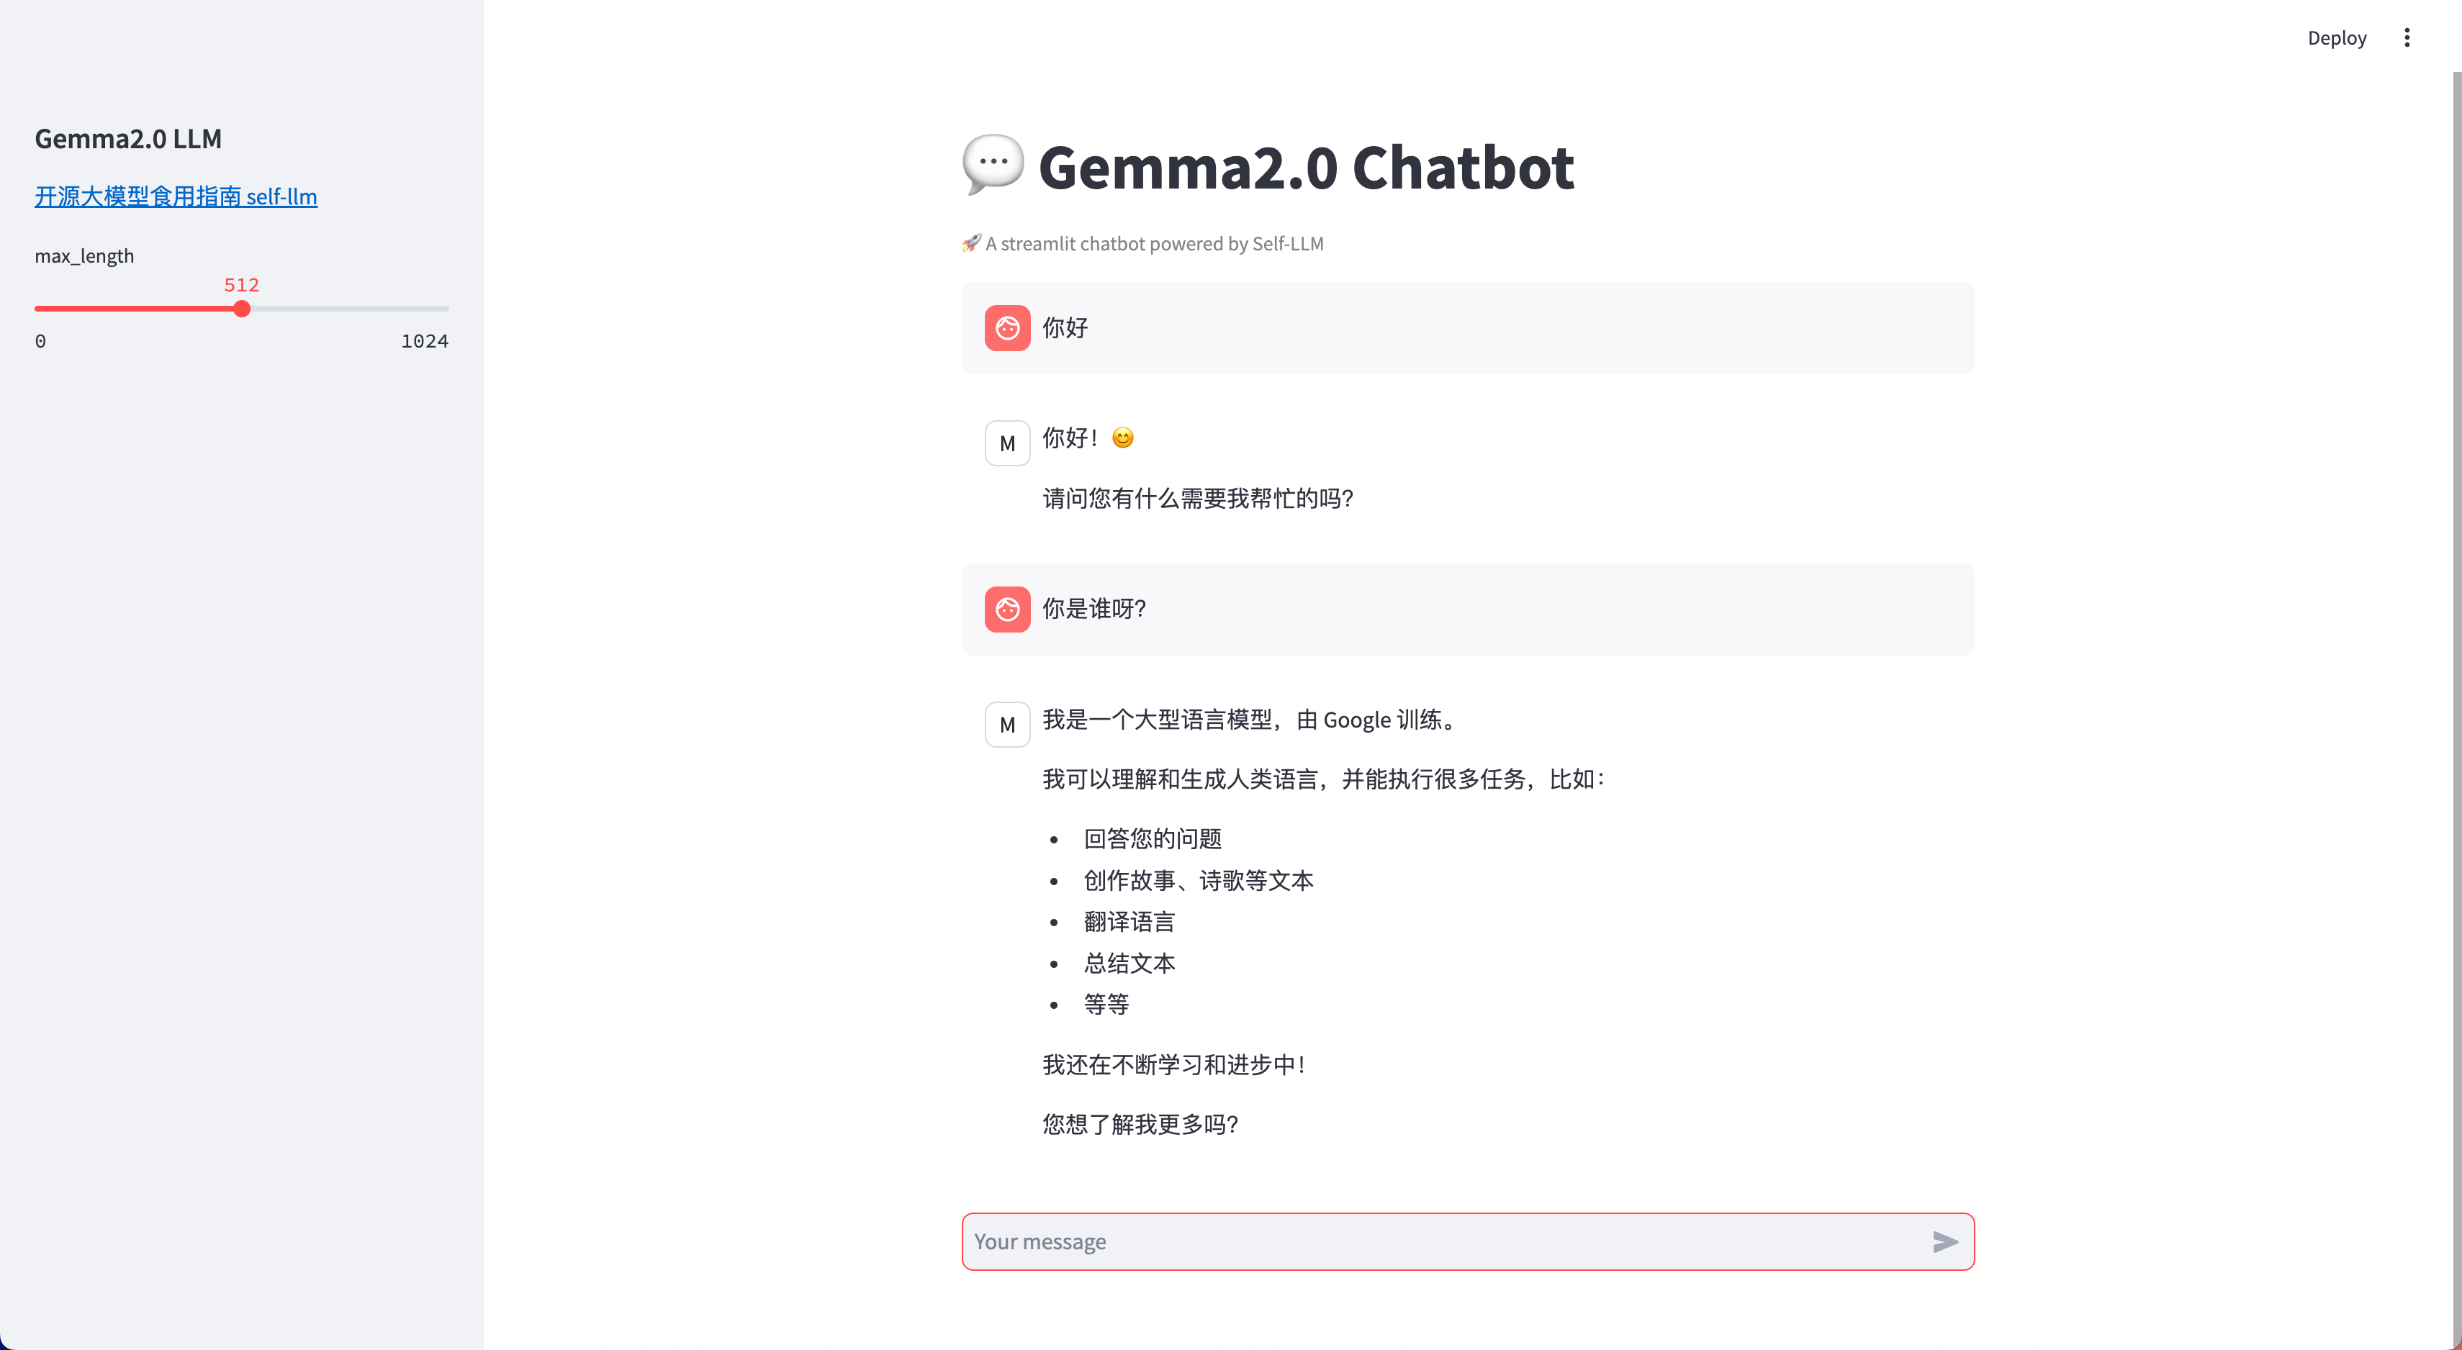Viewport: 2462px width, 1350px height.
Task: Click the "回答您的问题" bullet item
Action: coord(1153,838)
